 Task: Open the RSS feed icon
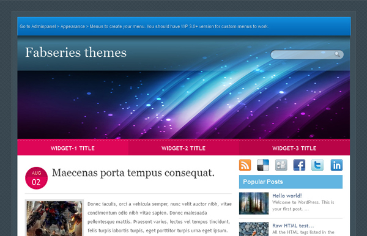tap(245, 165)
